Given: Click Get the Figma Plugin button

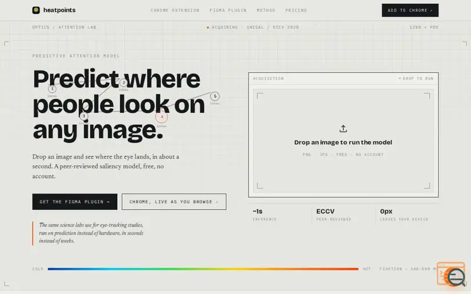Looking at the screenshot, I should pyautogui.click(x=75, y=202).
